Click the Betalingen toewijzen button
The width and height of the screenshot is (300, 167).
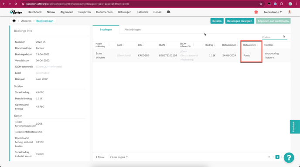(x=239, y=21)
